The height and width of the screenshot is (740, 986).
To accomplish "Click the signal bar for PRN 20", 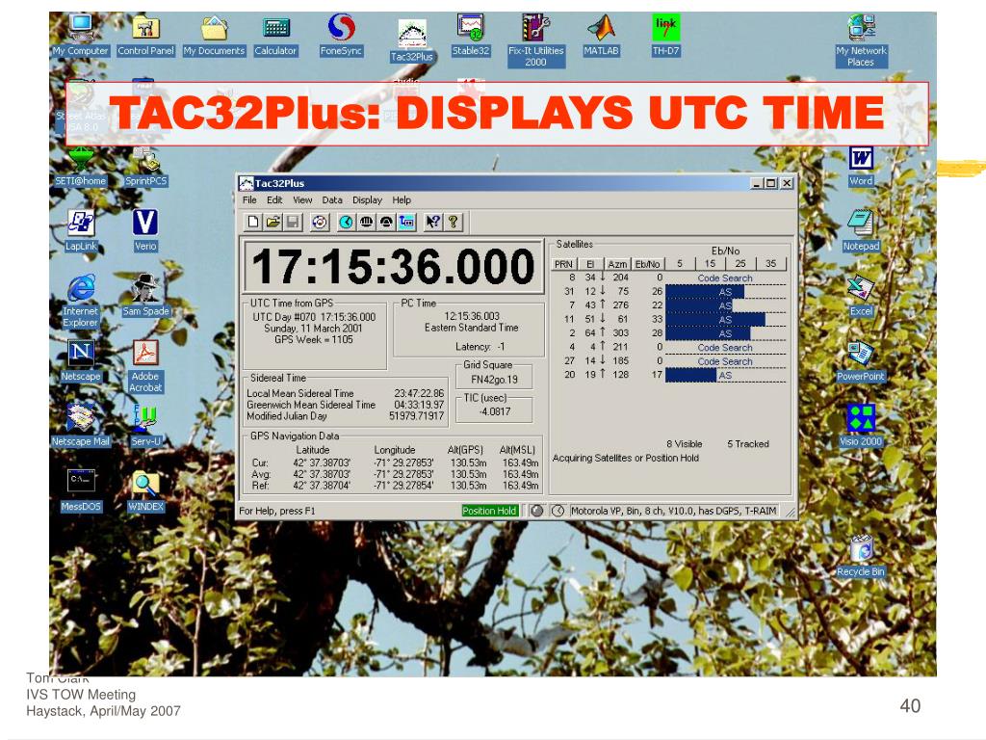I will 690,375.
